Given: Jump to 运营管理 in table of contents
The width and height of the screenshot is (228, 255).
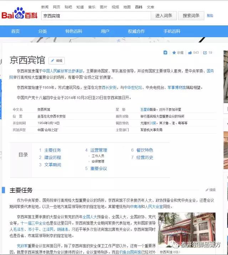Looking at the screenshot, I should tap(99, 150).
